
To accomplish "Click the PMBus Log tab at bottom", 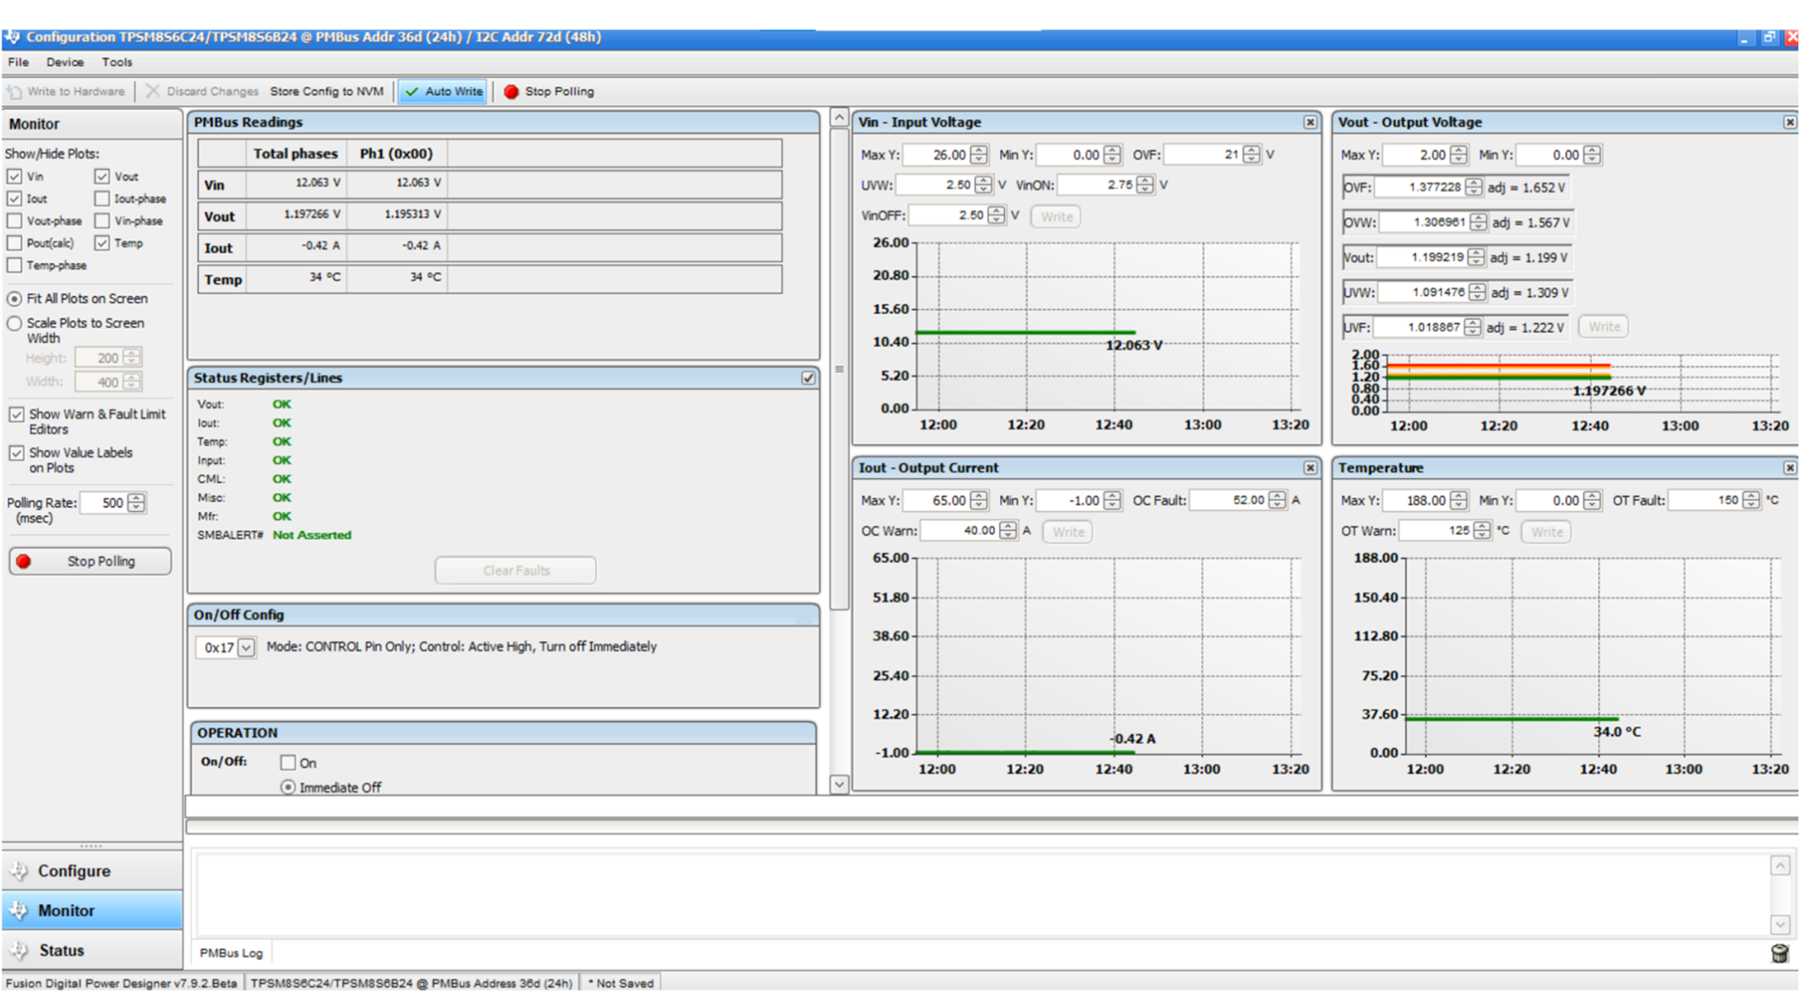I will click(x=235, y=953).
